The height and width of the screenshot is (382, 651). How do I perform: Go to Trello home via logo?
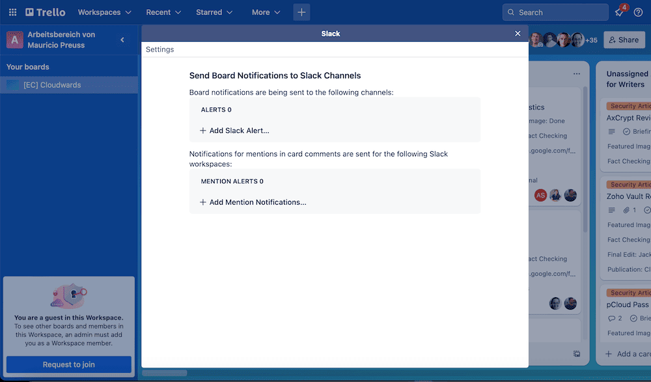coord(46,12)
